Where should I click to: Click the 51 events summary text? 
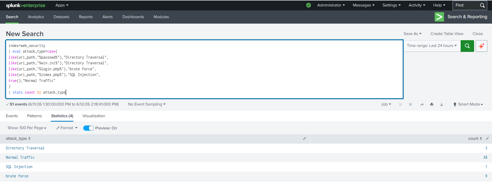click(x=18, y=104)
